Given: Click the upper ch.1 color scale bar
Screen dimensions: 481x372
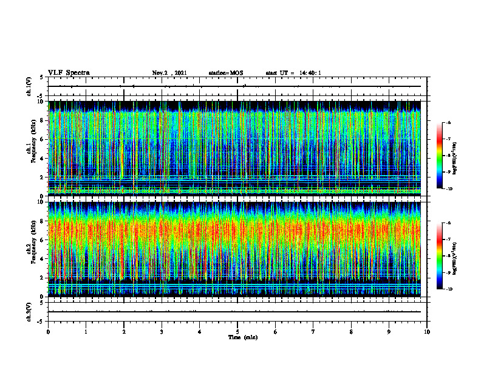Looking at the screenshot, I should (440, 156).
